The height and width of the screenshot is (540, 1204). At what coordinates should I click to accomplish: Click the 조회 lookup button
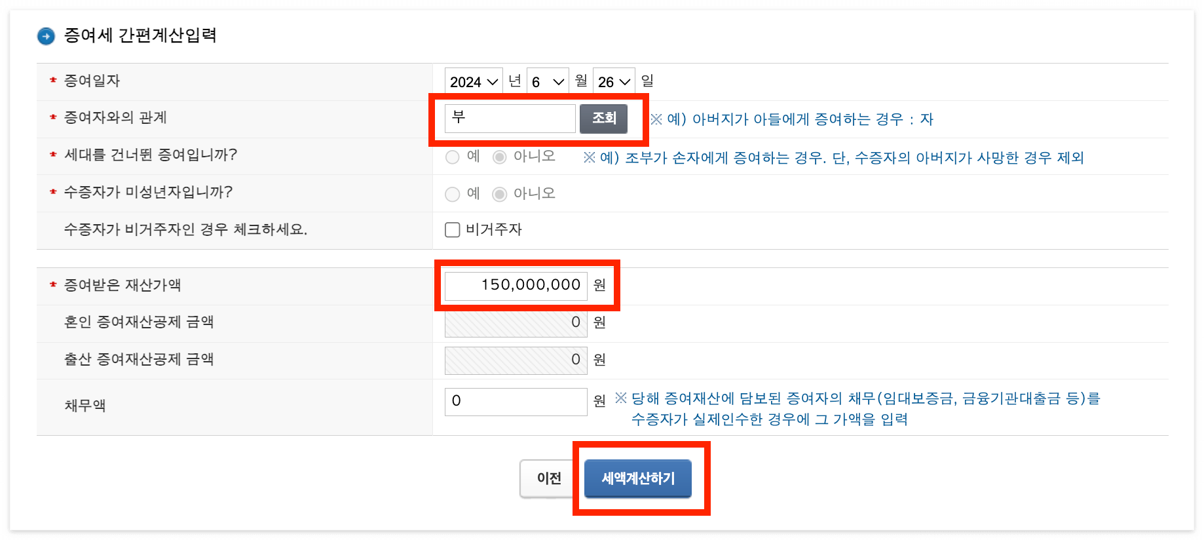coord(603,119)
